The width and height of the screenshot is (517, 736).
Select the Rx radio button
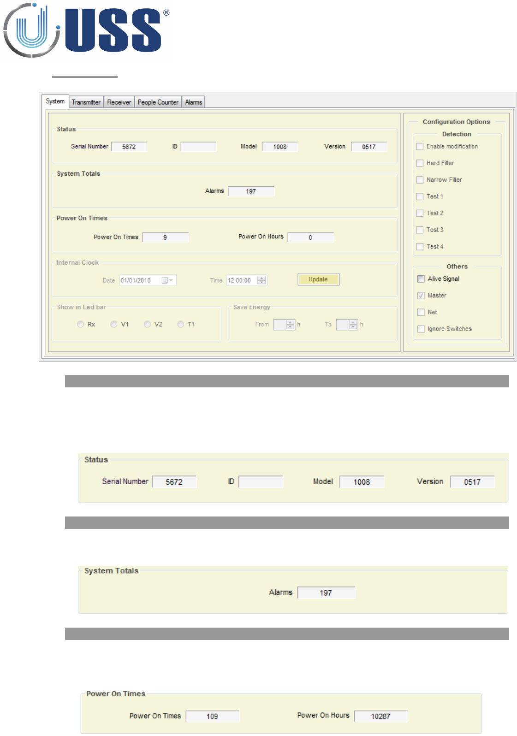tap(80, 324)
